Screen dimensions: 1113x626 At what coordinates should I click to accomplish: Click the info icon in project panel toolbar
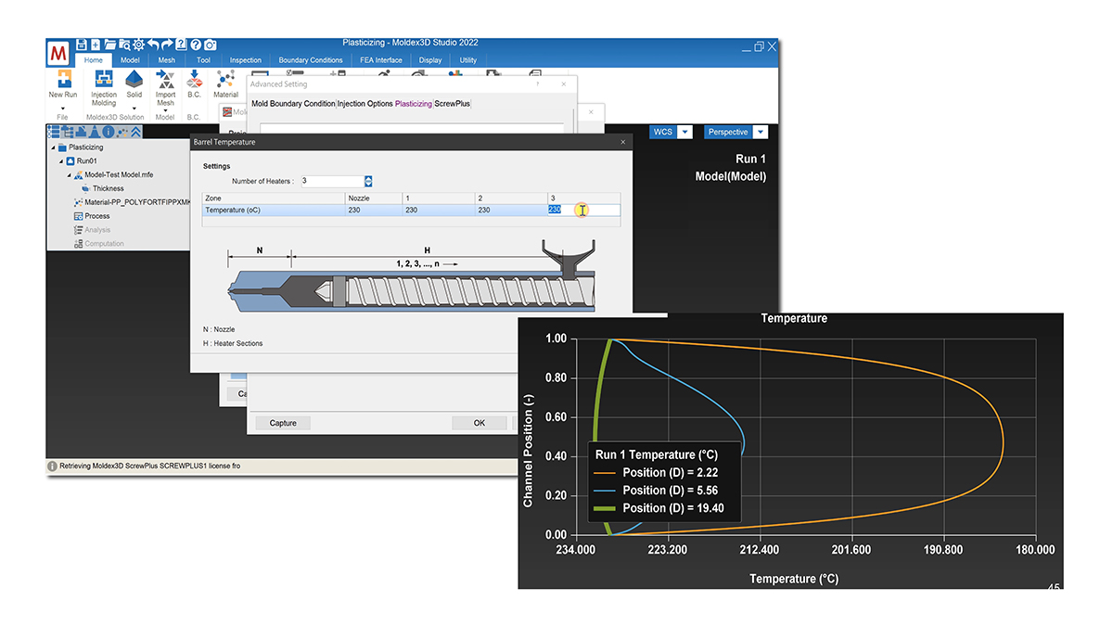click(108, 132)
